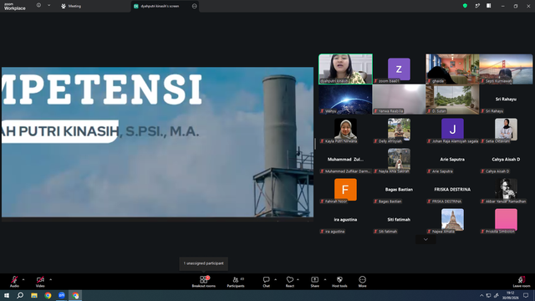Open Breakout rooms panel
The image size is (535, 301).
[204, 282]
